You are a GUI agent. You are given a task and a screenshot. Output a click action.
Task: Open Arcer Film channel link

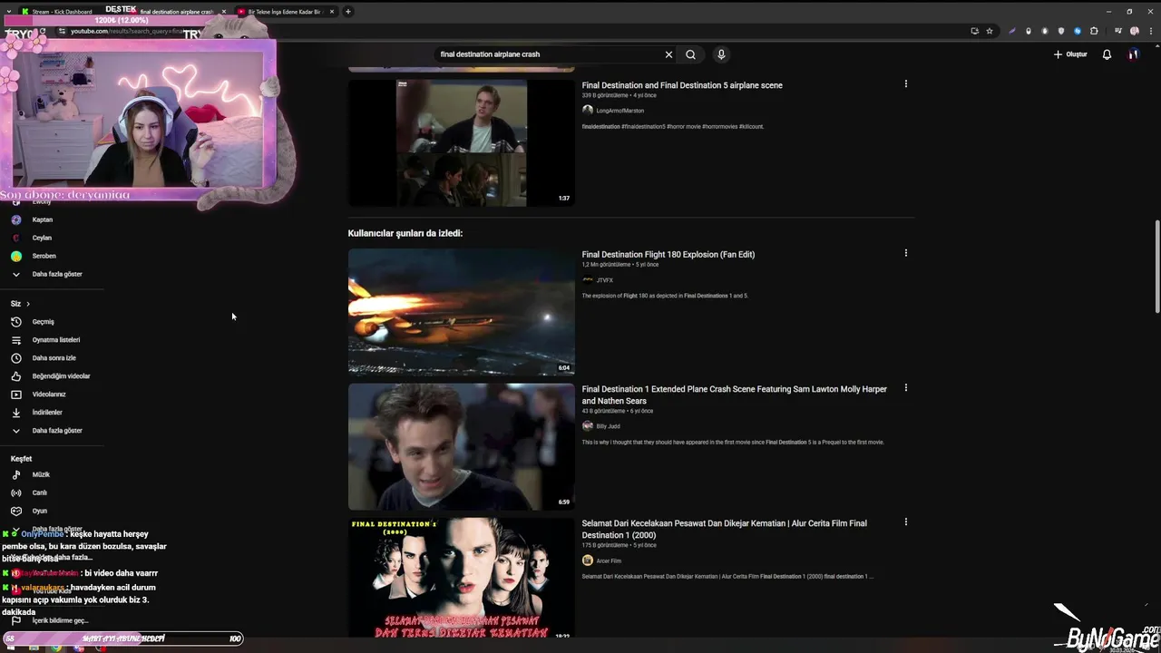click(x=609, y=560)
